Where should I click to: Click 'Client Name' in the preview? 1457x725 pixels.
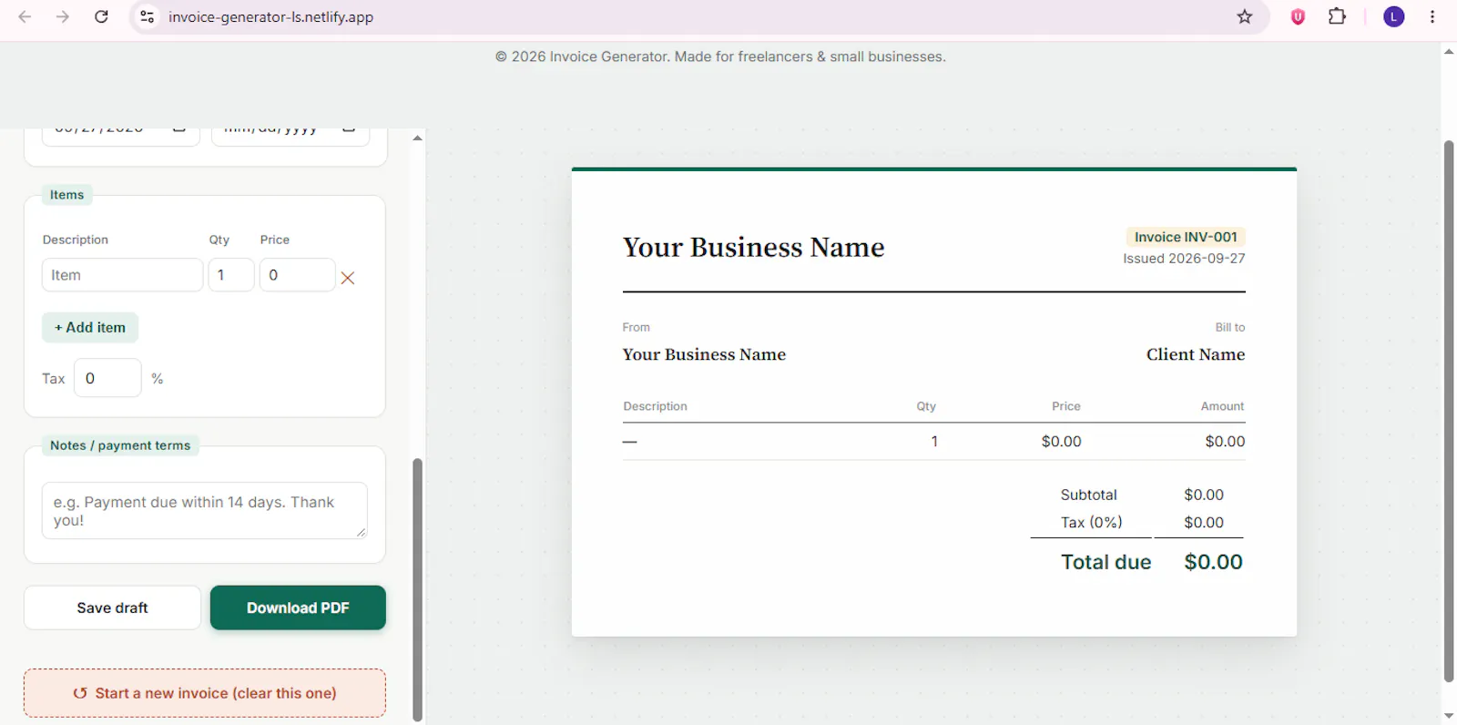(x=1196, y=354)
